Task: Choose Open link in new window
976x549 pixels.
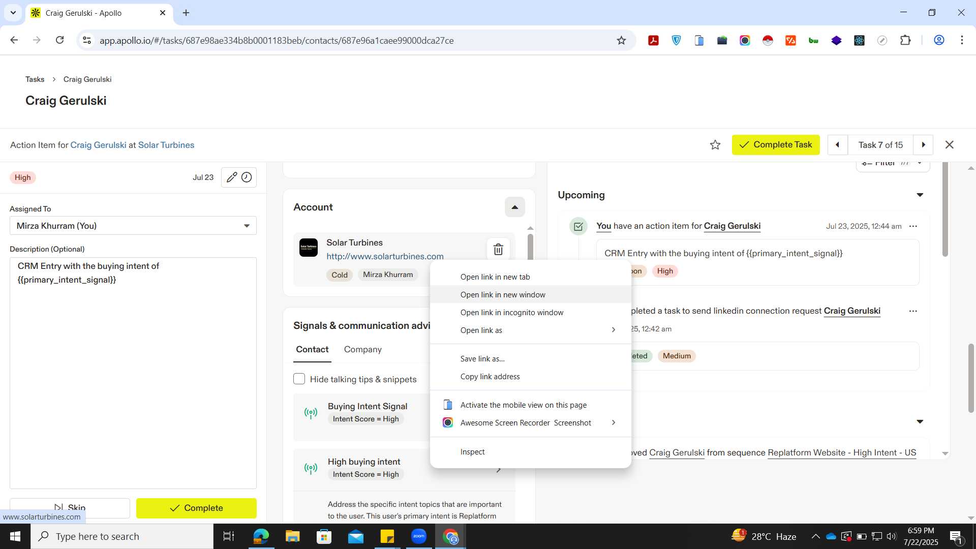Action: pos(531,295)
